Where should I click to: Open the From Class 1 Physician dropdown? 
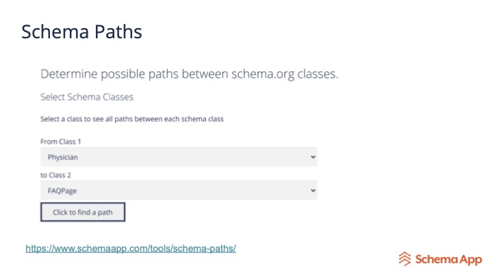coord(178,157)
